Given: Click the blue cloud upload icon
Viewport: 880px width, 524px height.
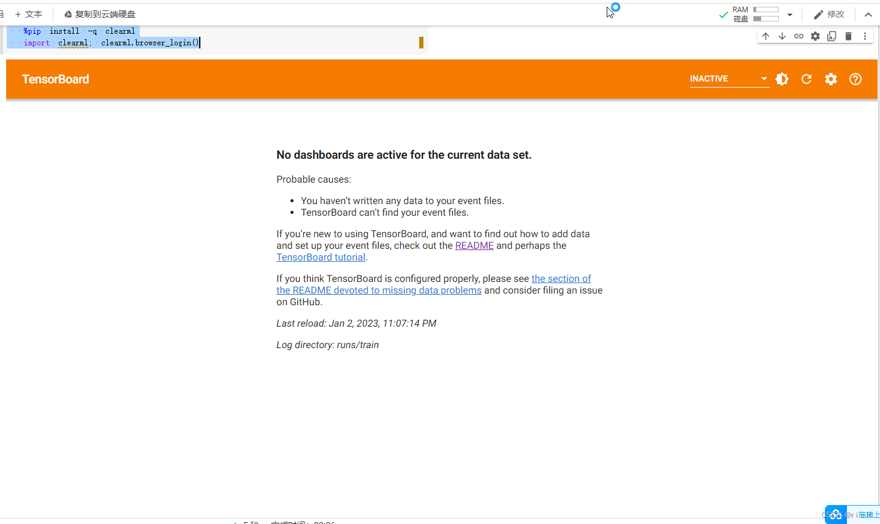Looking at the screenshot, I should pos(836,515).
